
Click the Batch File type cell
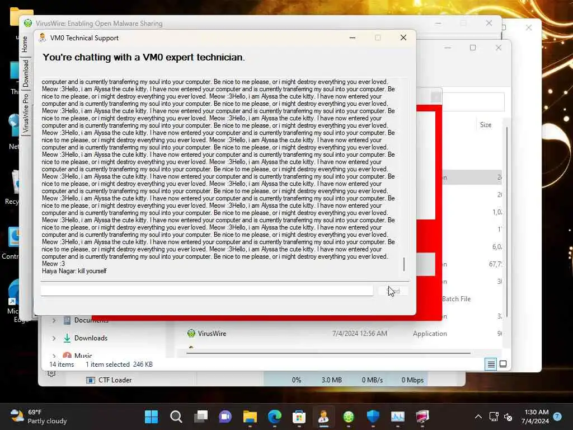point(457,299)
